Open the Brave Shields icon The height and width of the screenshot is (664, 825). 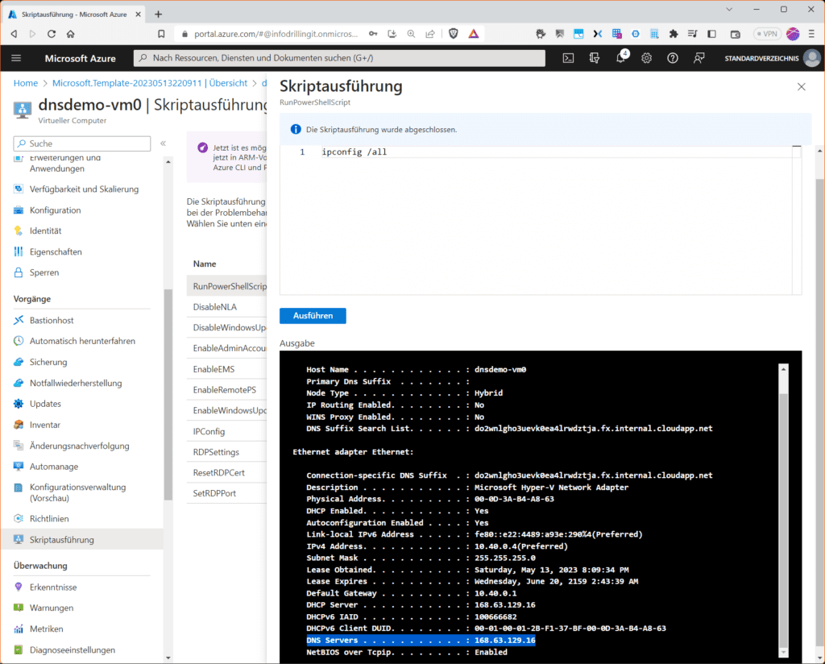(453, 34)
